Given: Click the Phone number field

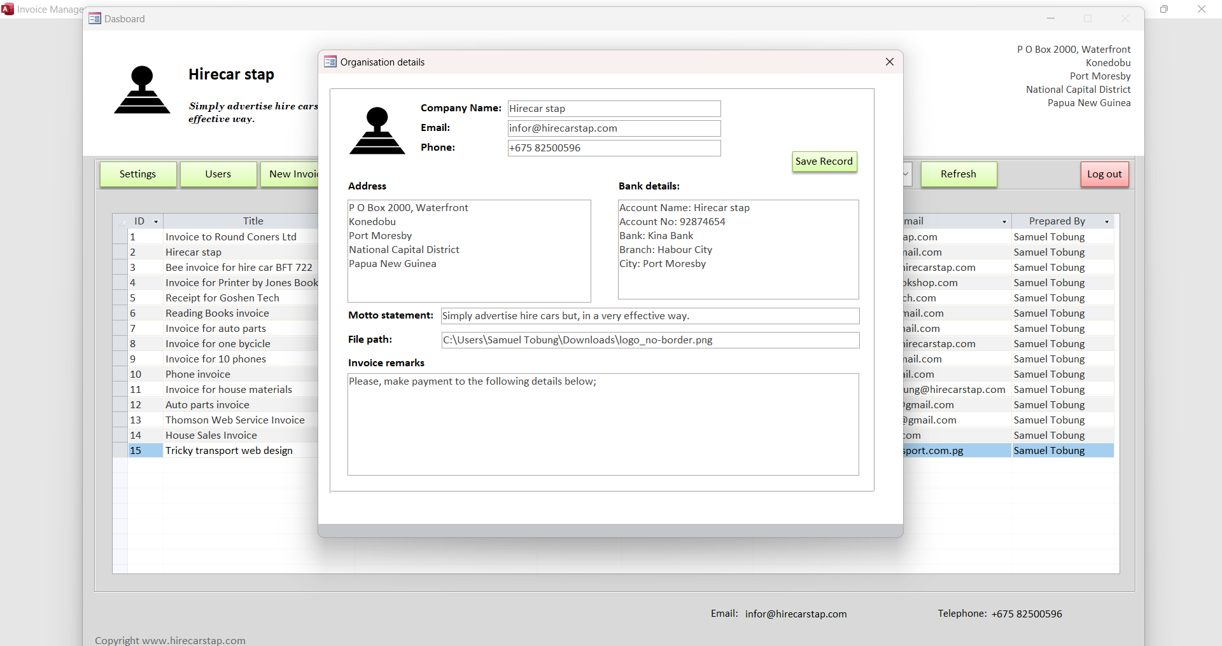Looking at the screenshot, I should tap(614, 148).
